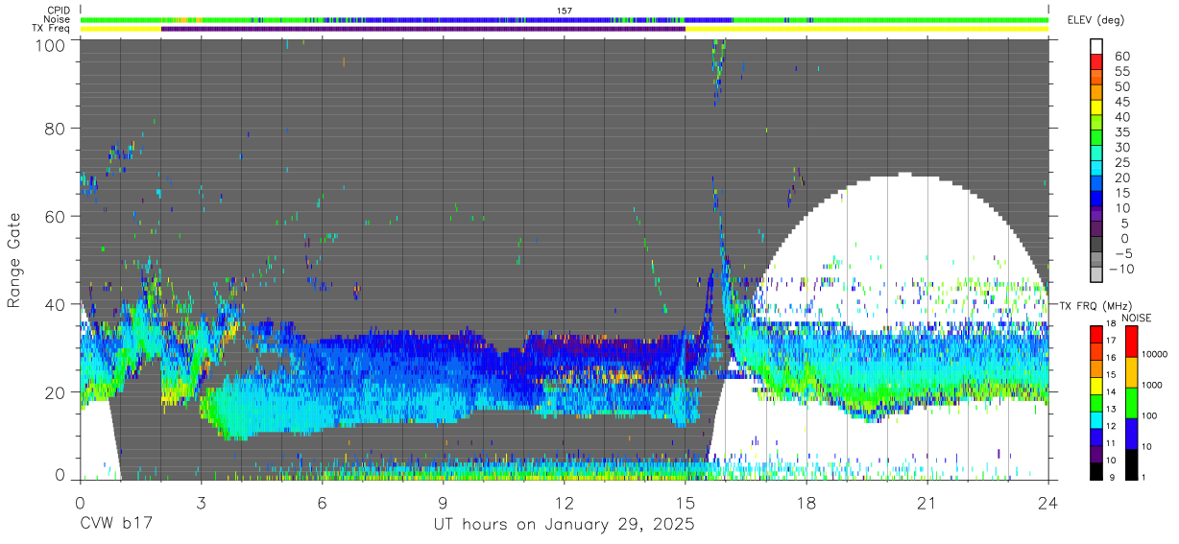Click the CPID value 157
The height and width of the screenshot is (544, 1179).
tap(565, 11)
